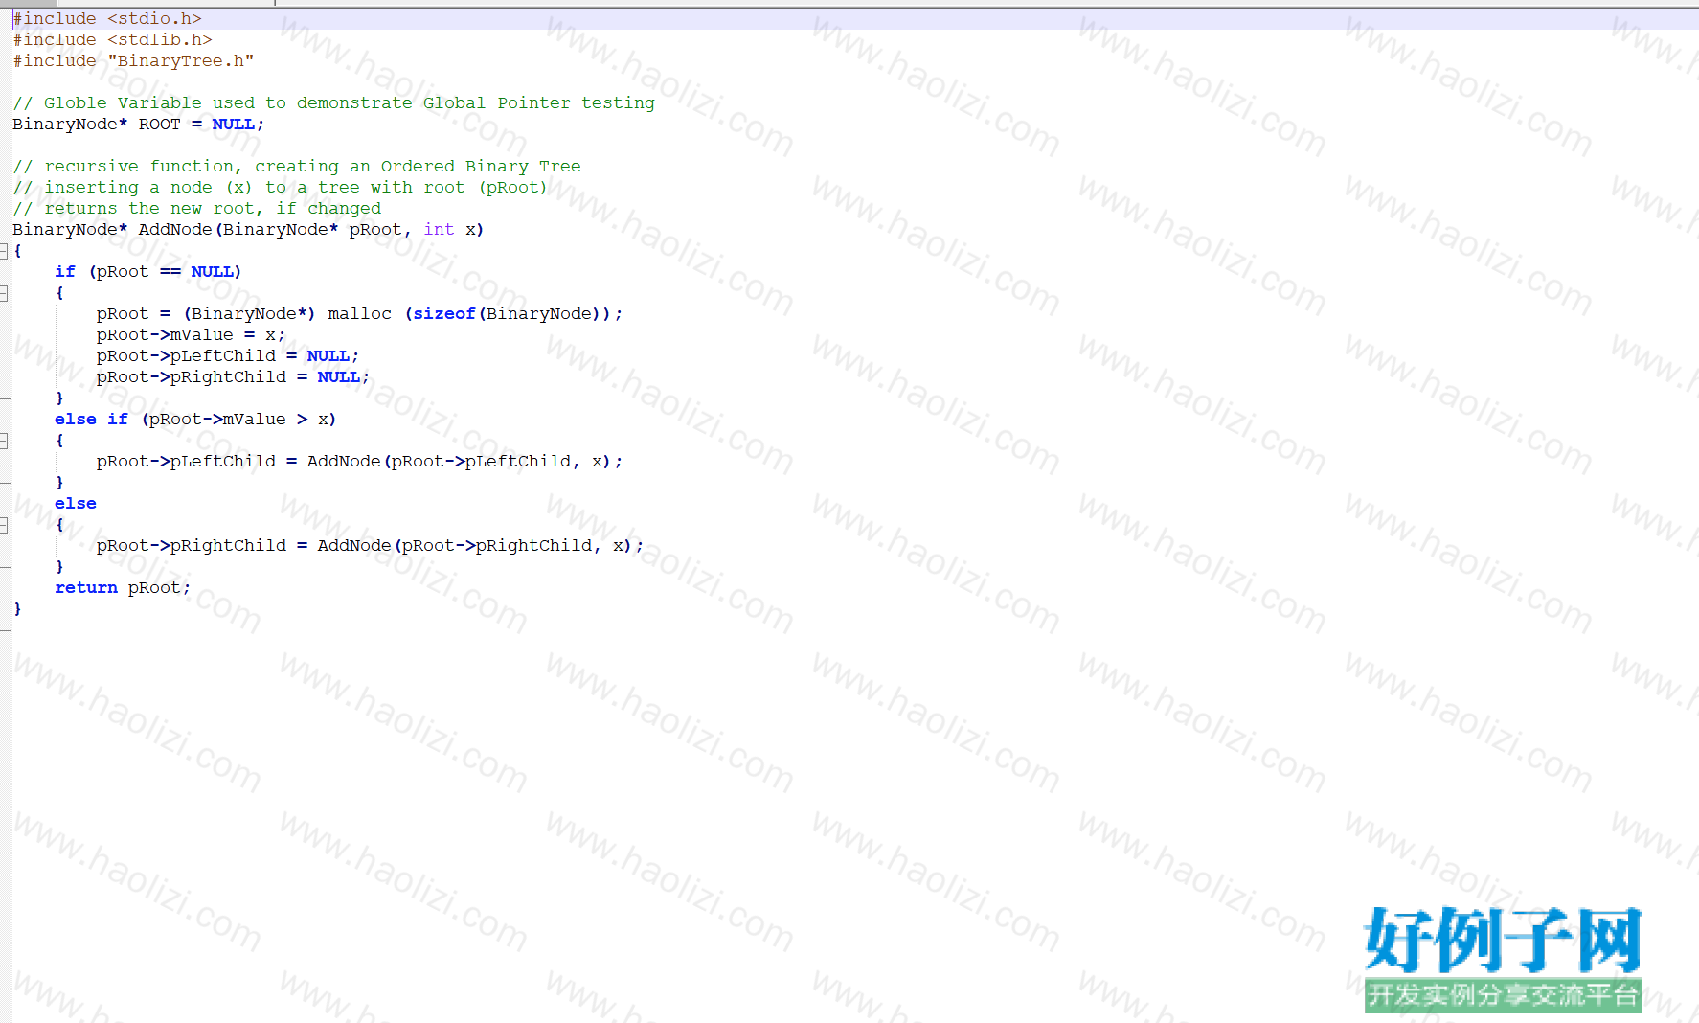Screen dimensions: 1699x1023
Task: Click 'pRoot->mValue = x;' line
Action: coord(191,335)
